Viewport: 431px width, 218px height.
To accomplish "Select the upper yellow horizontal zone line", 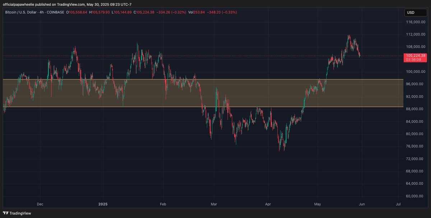I will (x=203, y=79).
